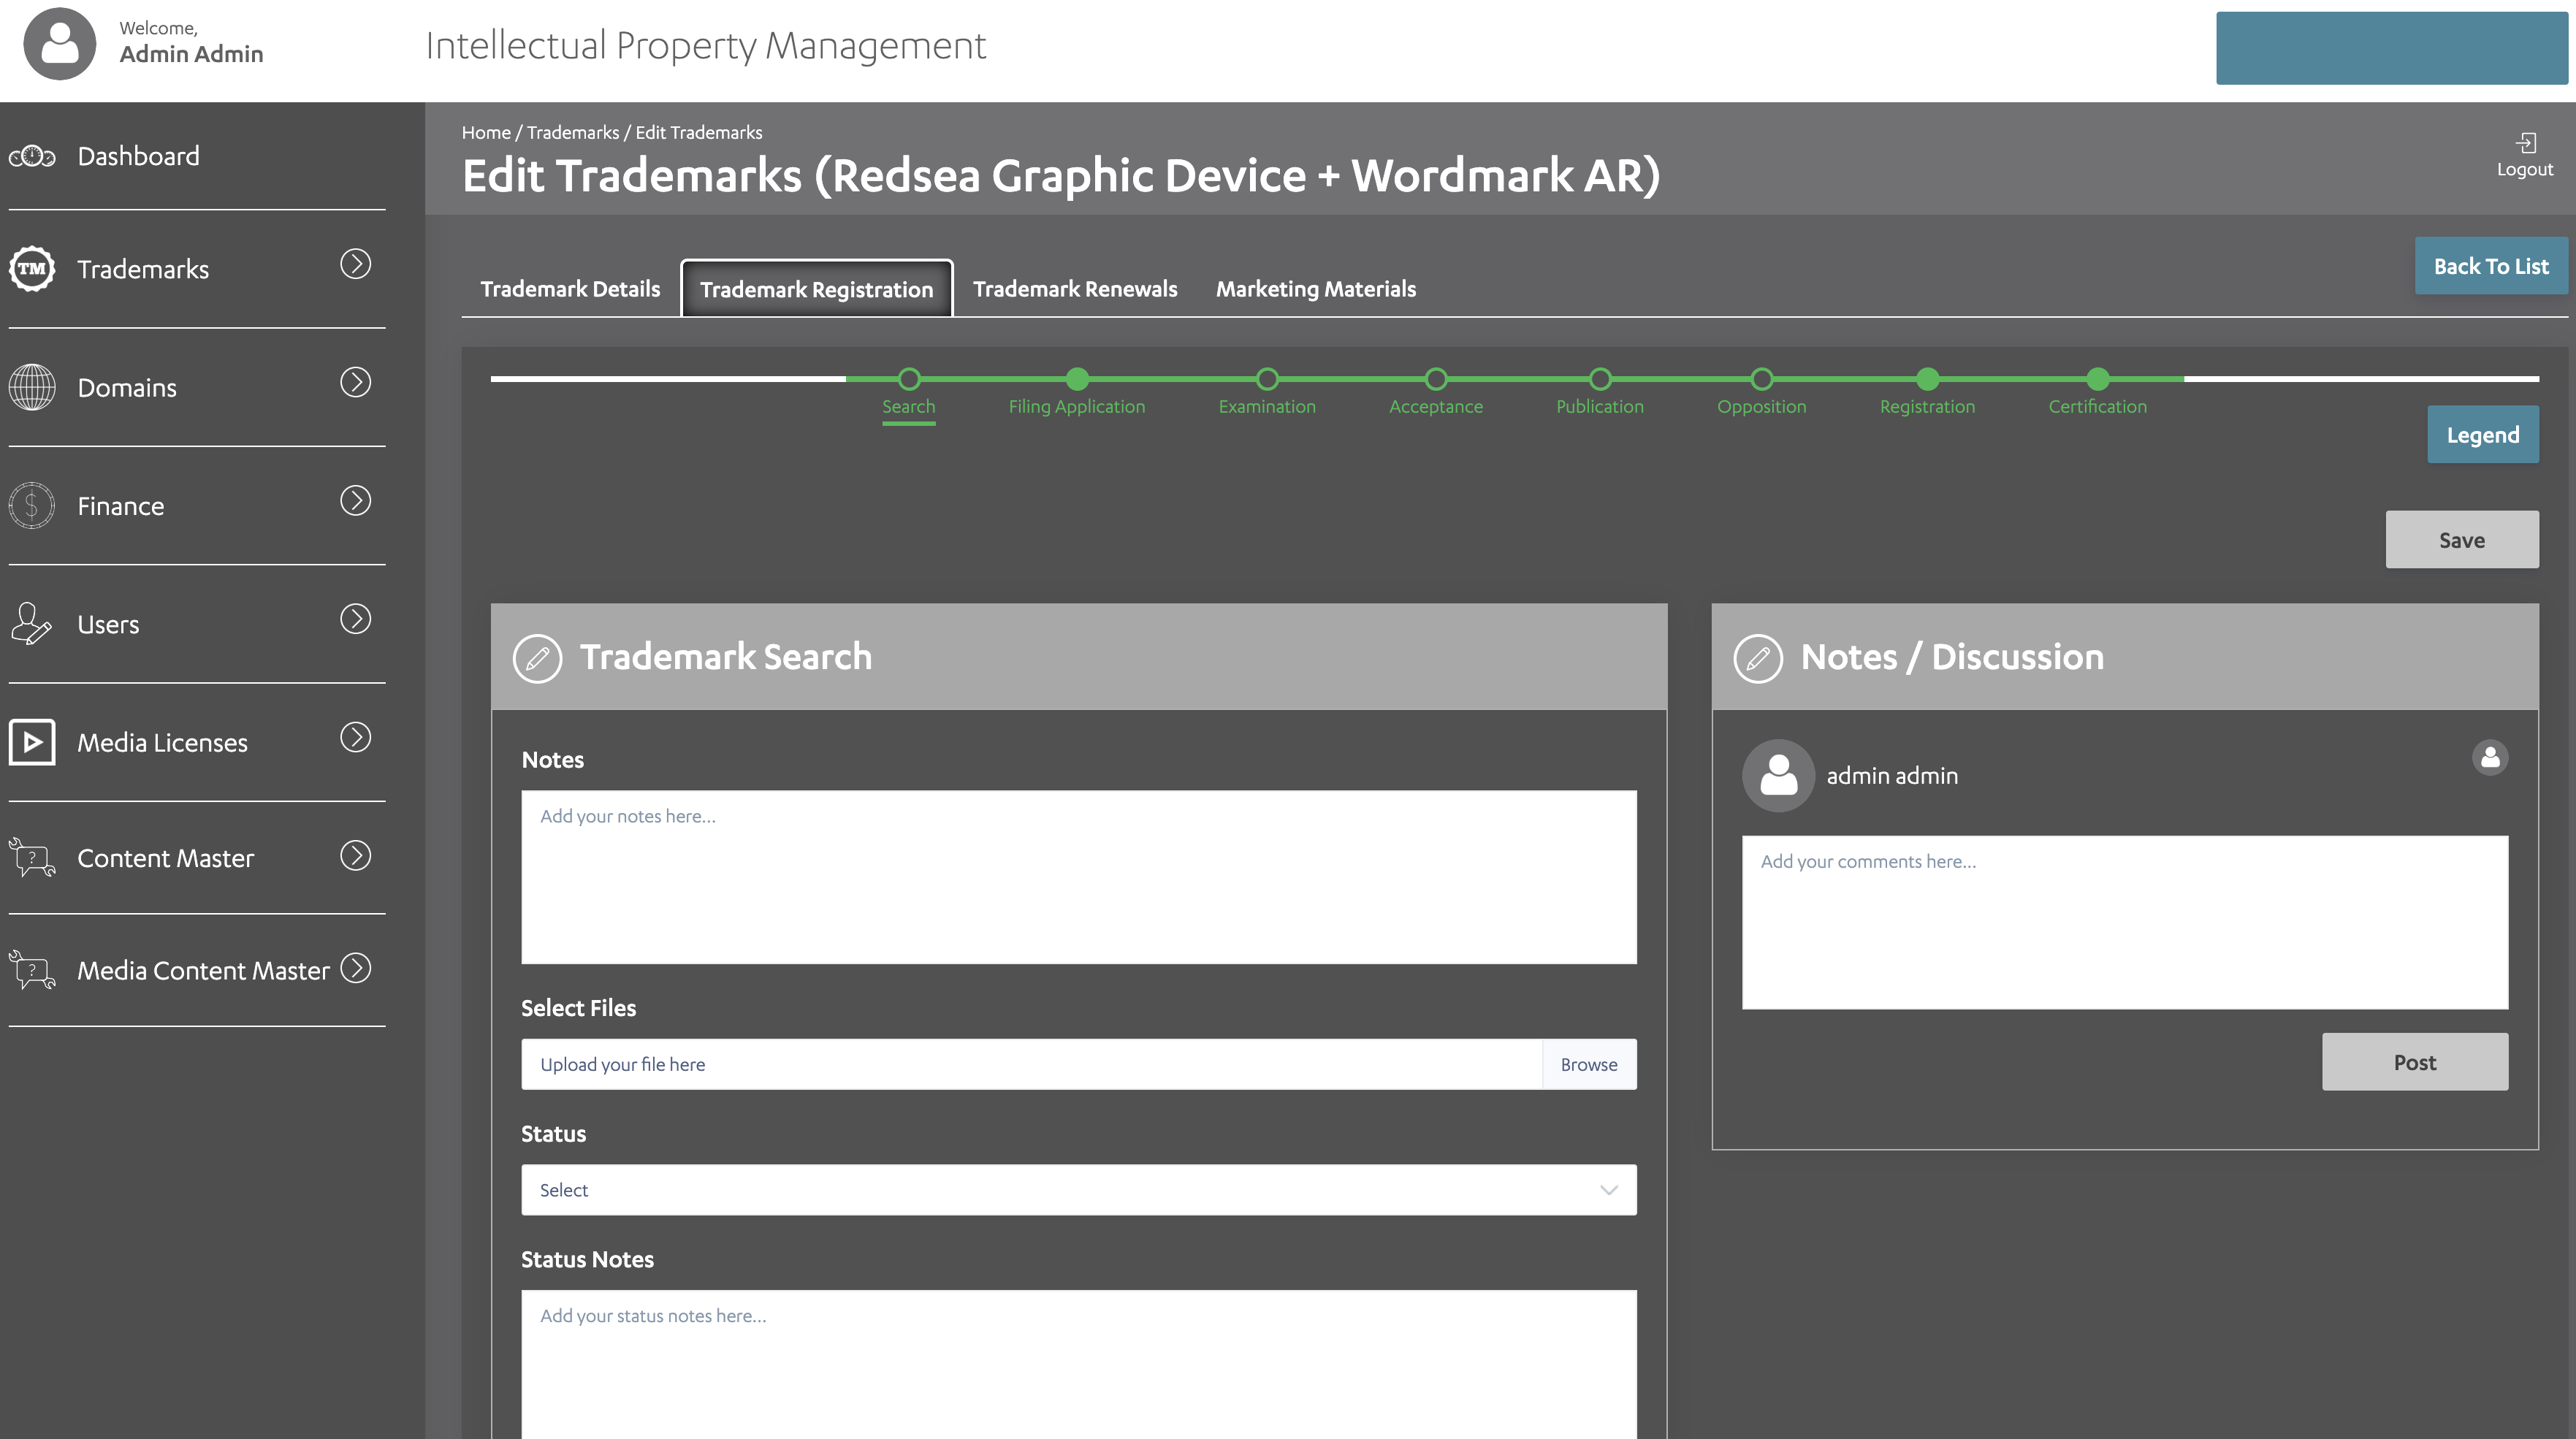Click the Trademarks TM badge icon
Viewport: 2576px width, 1439px height.
point(32,269)
